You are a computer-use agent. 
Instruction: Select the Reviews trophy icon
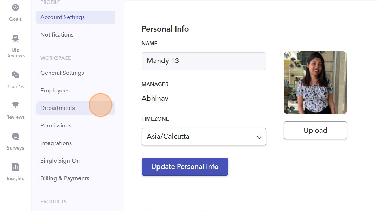[15, 105]
